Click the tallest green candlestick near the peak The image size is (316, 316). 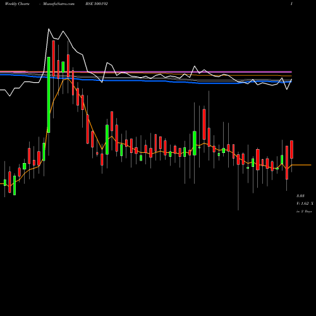pos(49,95)
